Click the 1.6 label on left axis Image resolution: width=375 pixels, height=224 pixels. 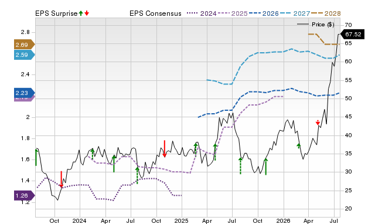tap(25, 159)
